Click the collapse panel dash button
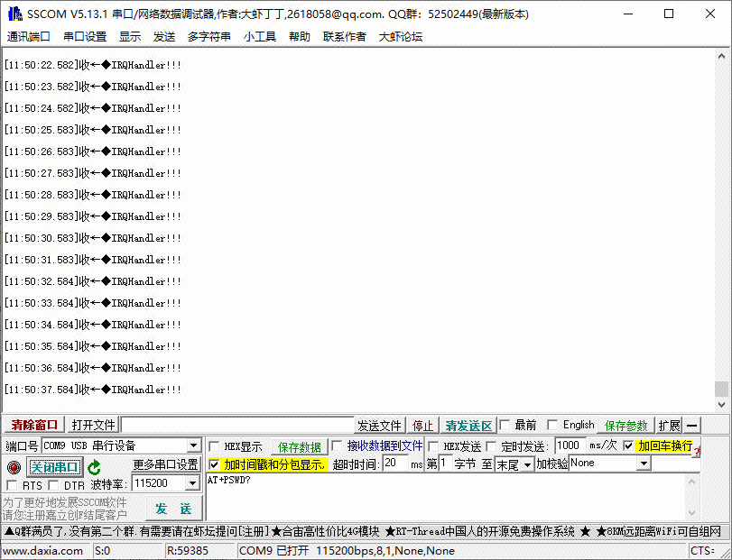 point(692,426)
